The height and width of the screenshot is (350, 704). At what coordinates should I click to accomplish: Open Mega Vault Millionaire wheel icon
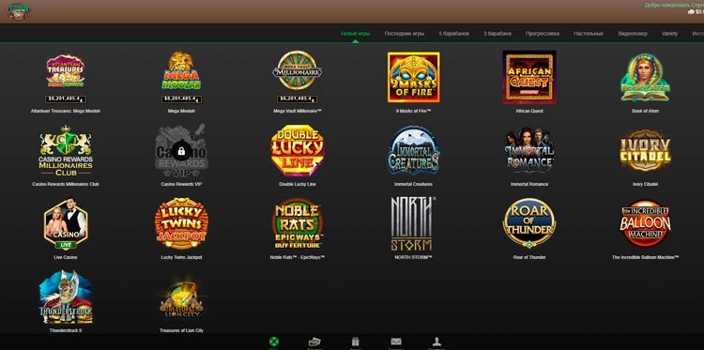[x=297, y=70]
